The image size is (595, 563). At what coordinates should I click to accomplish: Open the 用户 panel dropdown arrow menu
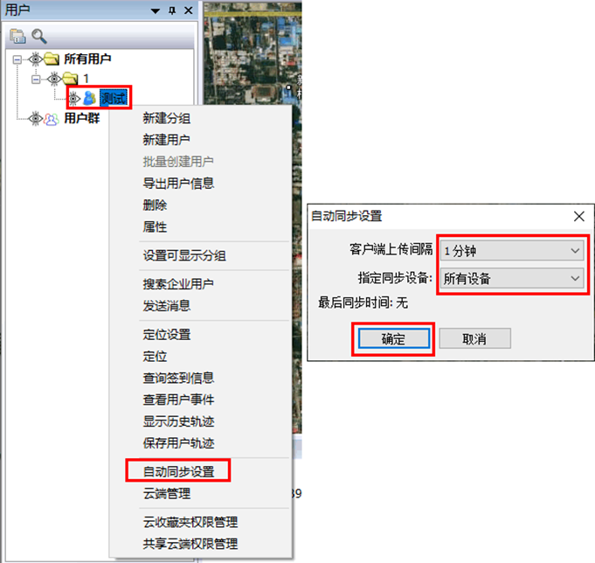[x=156, y=11]
